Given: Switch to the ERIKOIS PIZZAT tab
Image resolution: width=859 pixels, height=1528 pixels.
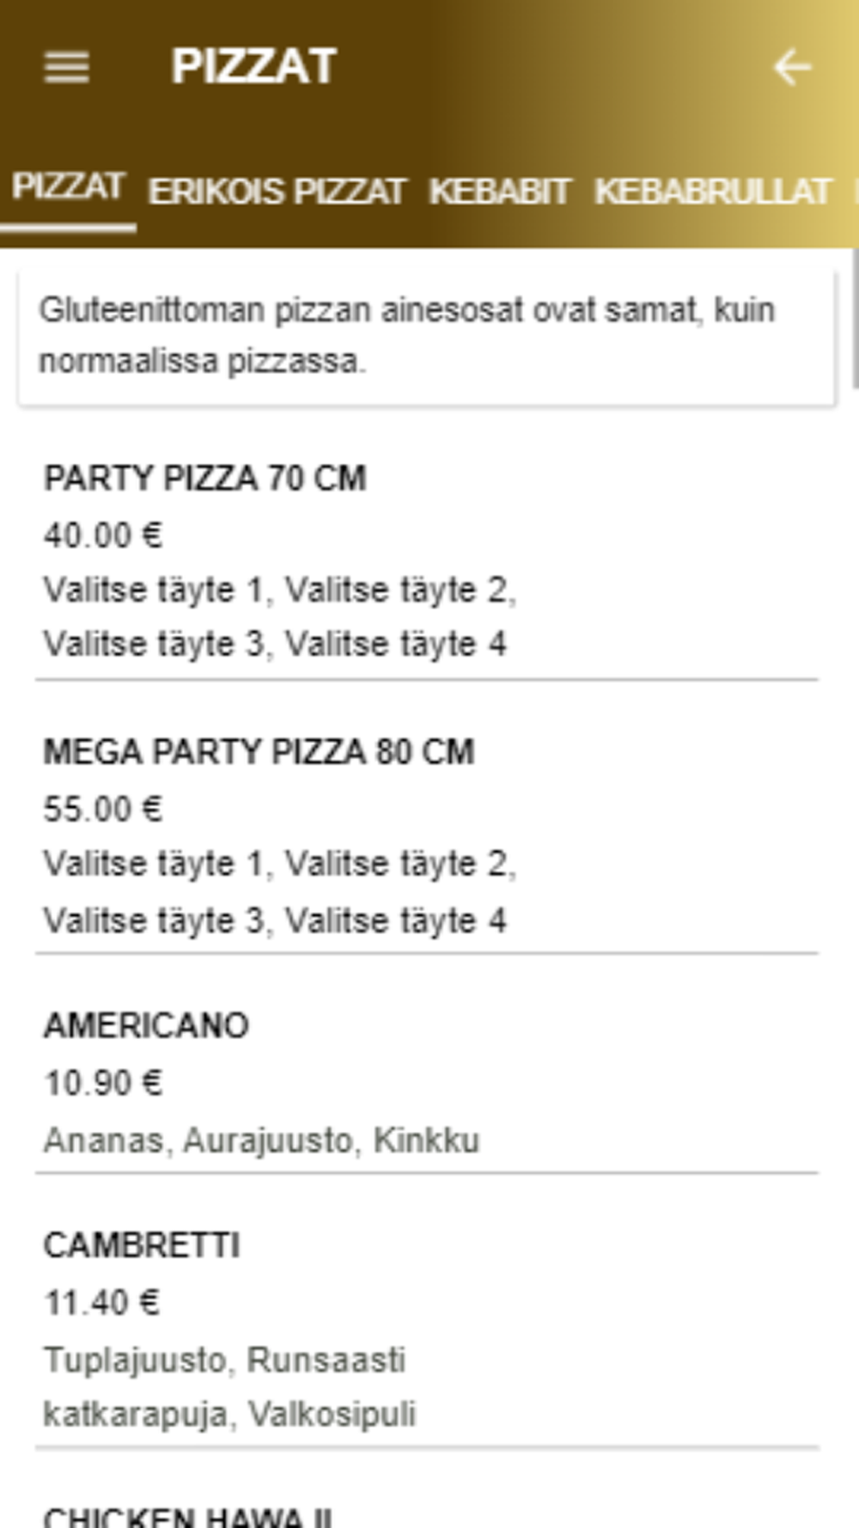Looking at the screenshot, I should pos(277,192).
